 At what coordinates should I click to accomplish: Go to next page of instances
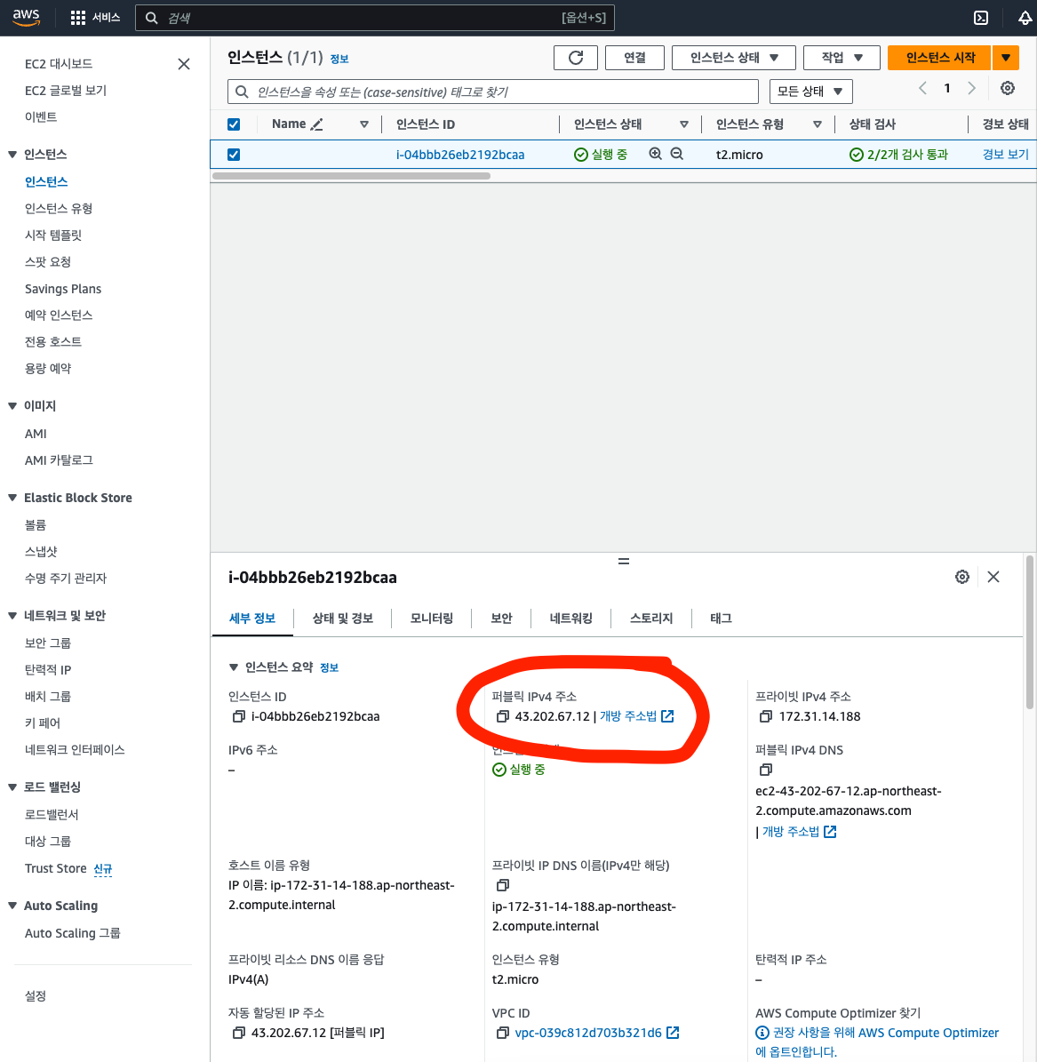coord(972,88)
